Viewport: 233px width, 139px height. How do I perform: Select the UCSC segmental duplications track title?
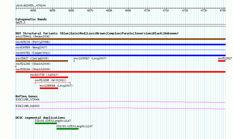click(x=40, y=118)
